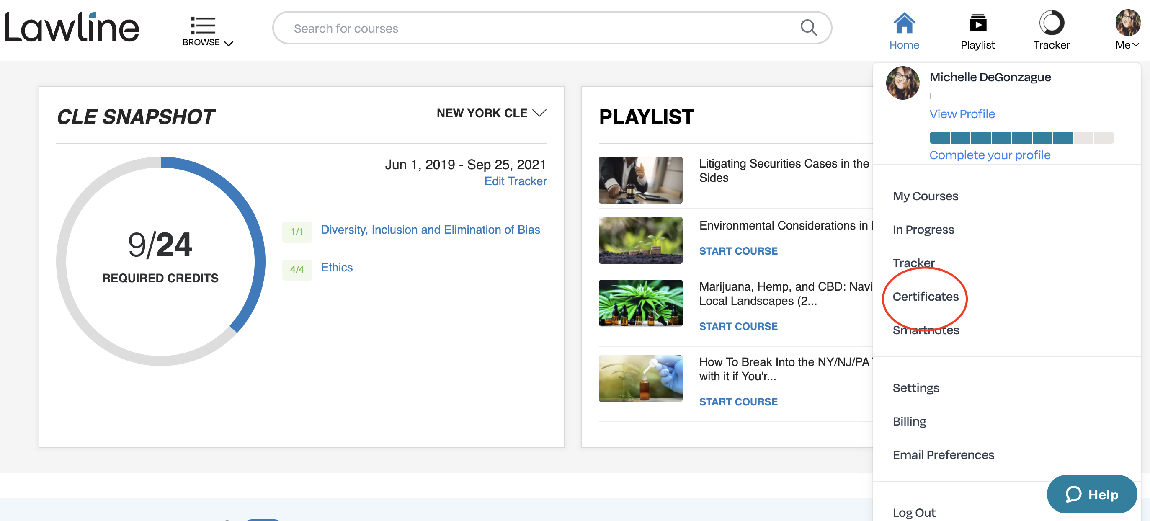This screenshot has height=521, width=1150.
Task: Start the Marijuana, Hemp, and CBD course
Action: (x=738, y=327)
